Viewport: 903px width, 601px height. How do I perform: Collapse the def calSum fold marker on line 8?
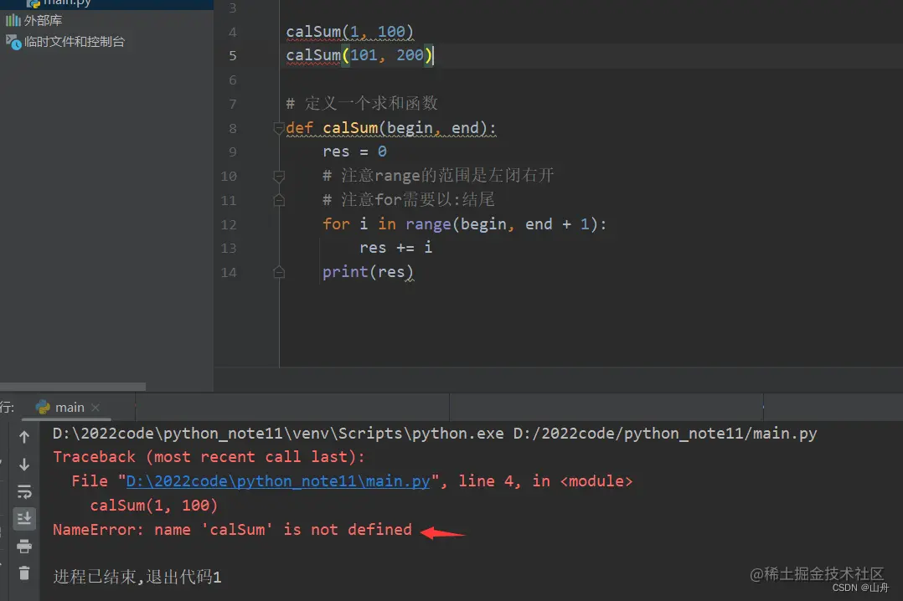(279, 128)
